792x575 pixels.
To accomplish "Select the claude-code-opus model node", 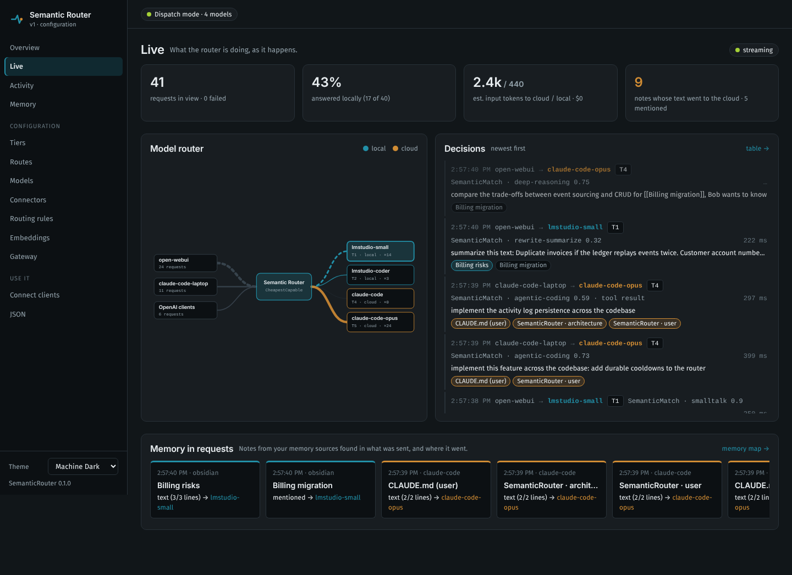I will 381,322.
